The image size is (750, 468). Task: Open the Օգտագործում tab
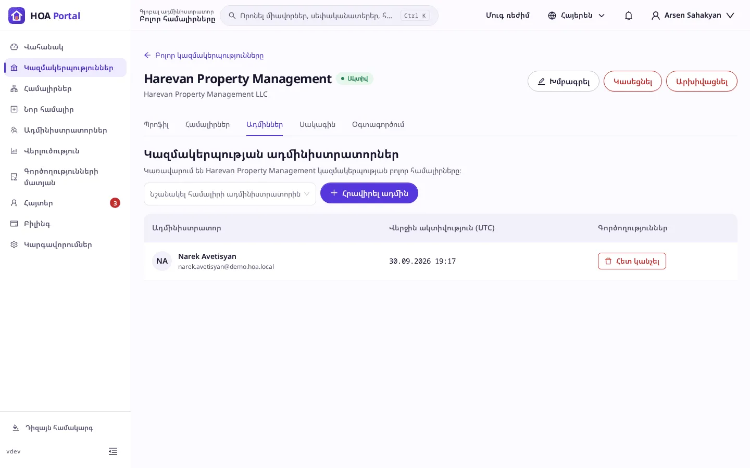(378, 125)
